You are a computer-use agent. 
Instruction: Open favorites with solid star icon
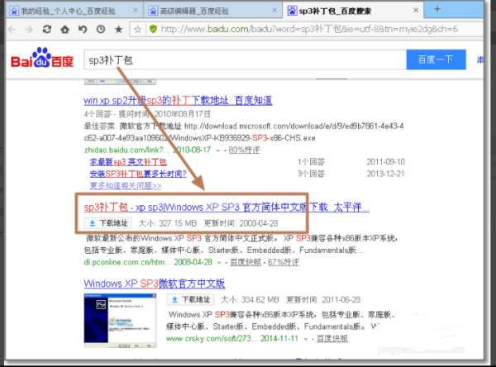tap(118, 30)
